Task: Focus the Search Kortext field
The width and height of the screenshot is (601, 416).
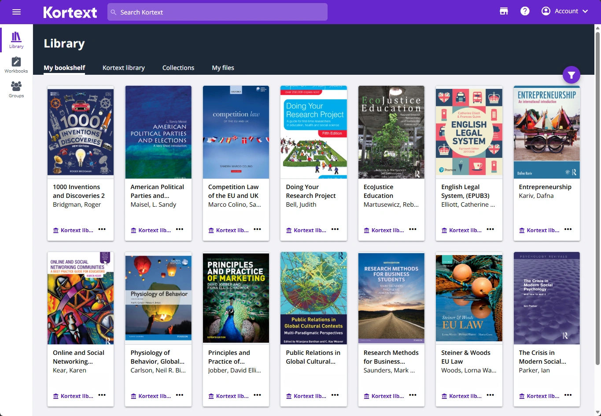Action: pos(218,12)
